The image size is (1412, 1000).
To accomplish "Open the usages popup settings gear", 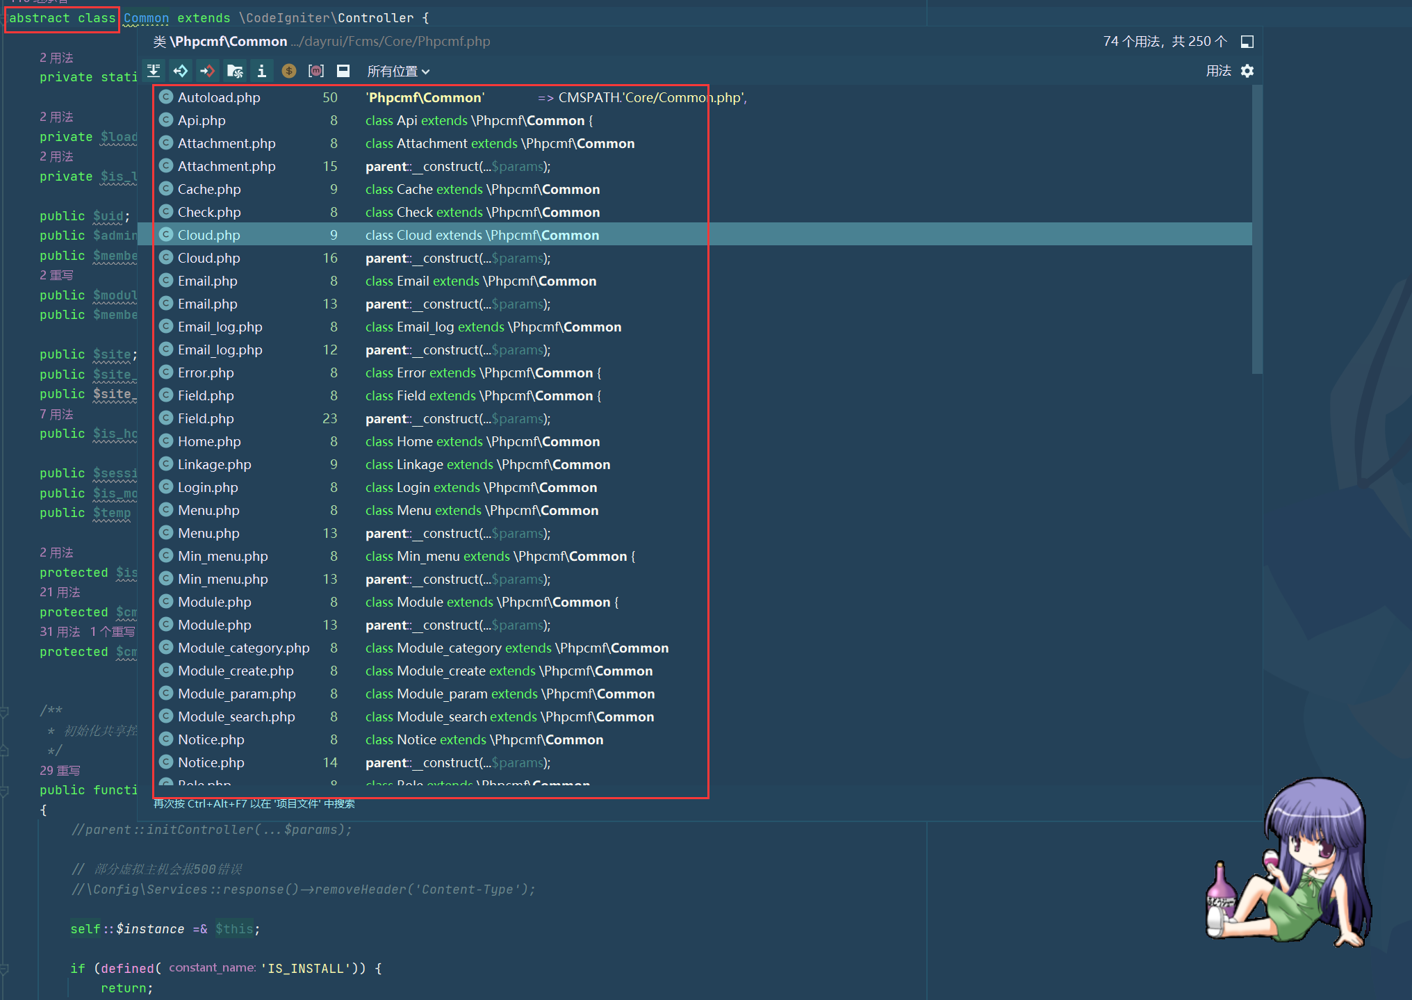I will [1247, 71].
